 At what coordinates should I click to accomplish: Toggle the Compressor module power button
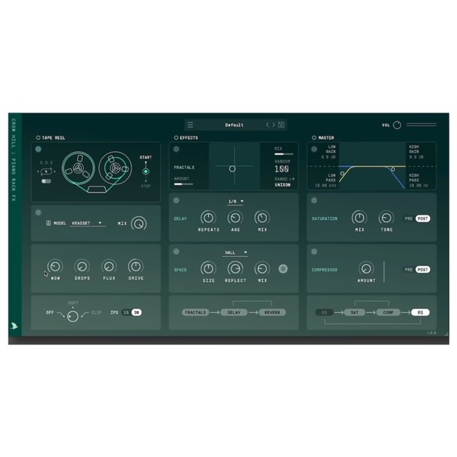tap(314, 251)
